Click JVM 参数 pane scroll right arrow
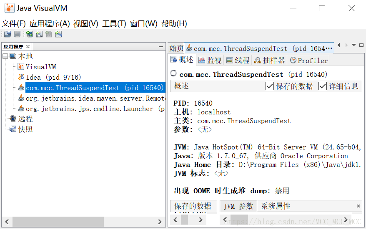 346,220
